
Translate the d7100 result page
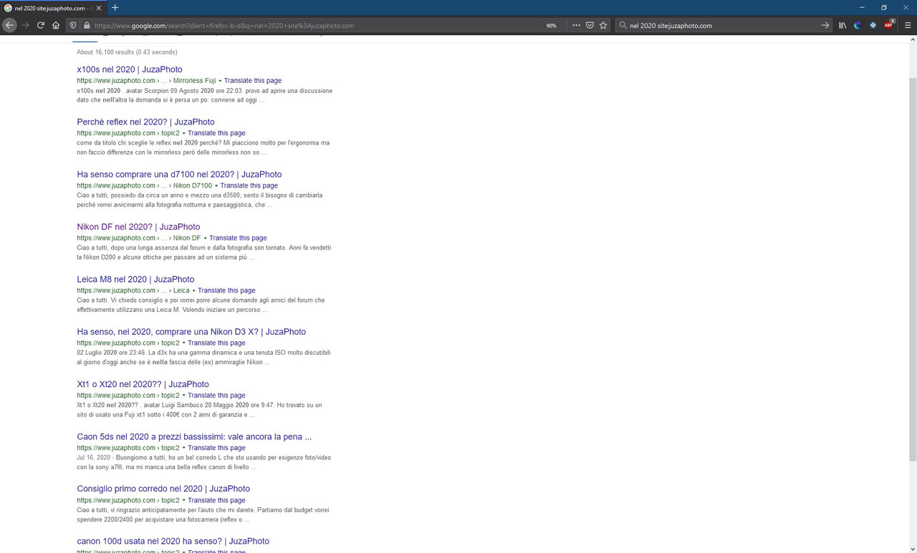click(x=249, y=185)
